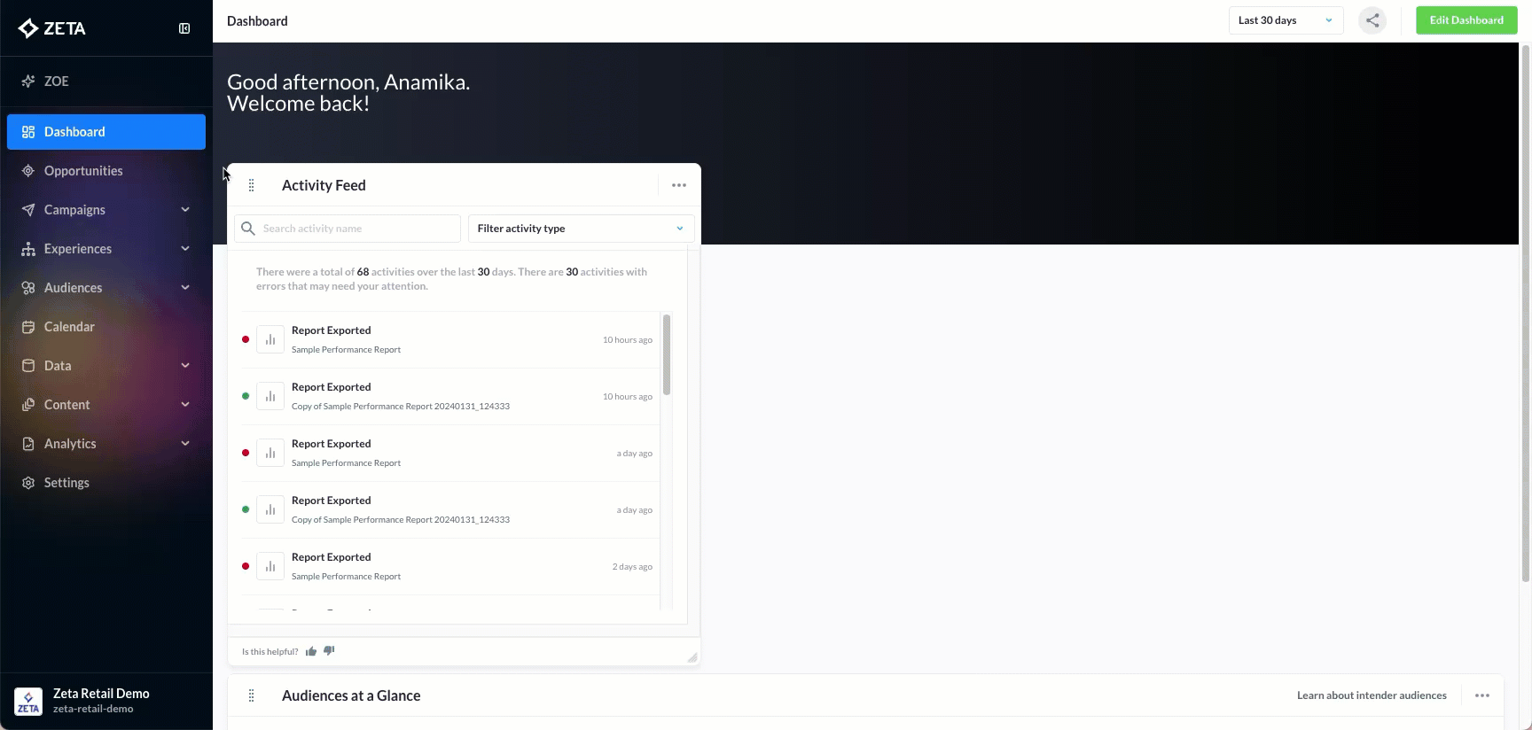The image size is (1532, 730).
Task: Click thumbs down feedback icon
Action: pos(329,651)
